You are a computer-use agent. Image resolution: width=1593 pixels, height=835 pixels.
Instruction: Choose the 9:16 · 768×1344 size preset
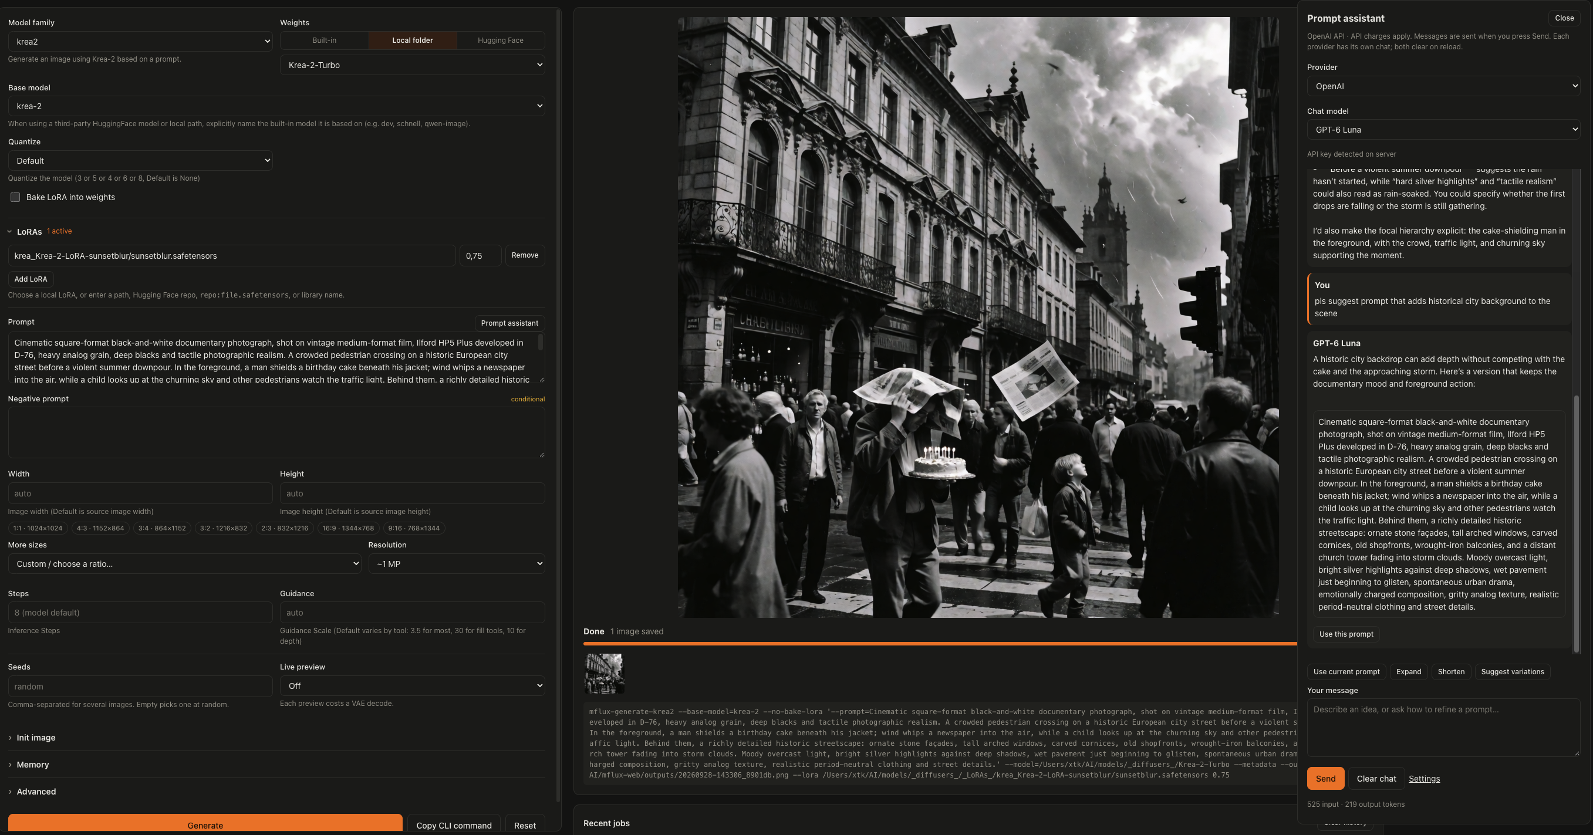point(414,529)
